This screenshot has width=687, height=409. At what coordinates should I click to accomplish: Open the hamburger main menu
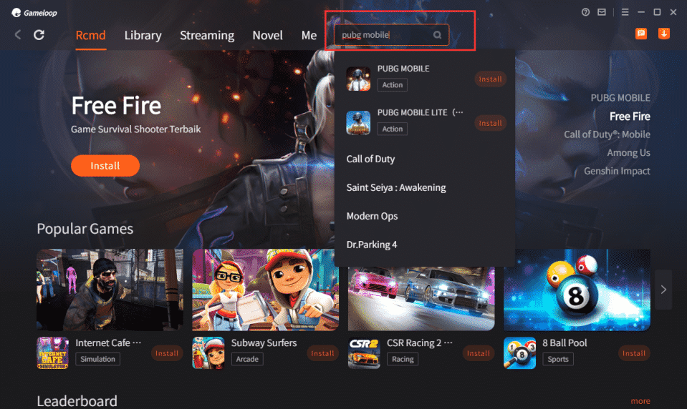[x=625, y=12]
